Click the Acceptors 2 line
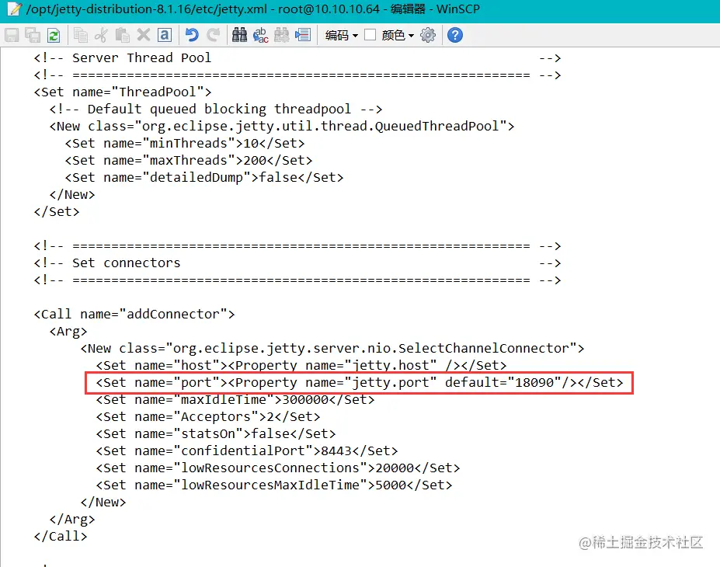The image size is (720, 567). (x=207, y=417)
